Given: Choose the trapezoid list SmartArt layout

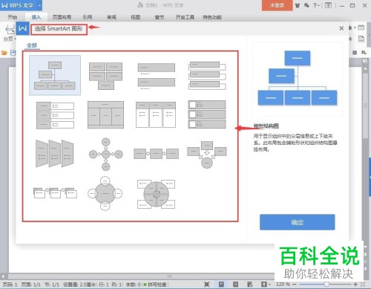Looking at the screenshot, I should [55, 154].
